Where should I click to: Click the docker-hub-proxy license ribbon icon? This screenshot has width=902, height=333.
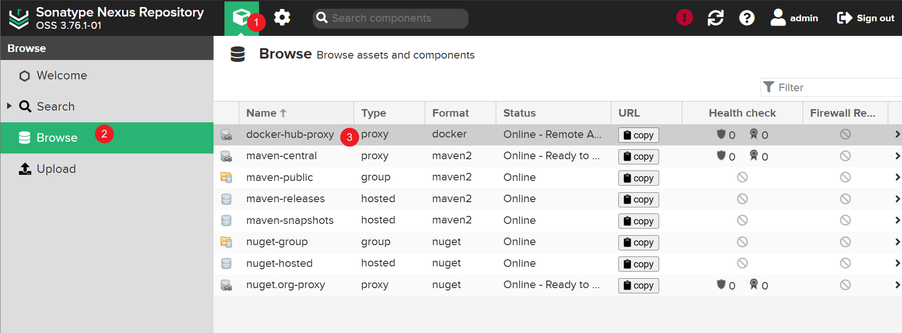coord(754,134)
